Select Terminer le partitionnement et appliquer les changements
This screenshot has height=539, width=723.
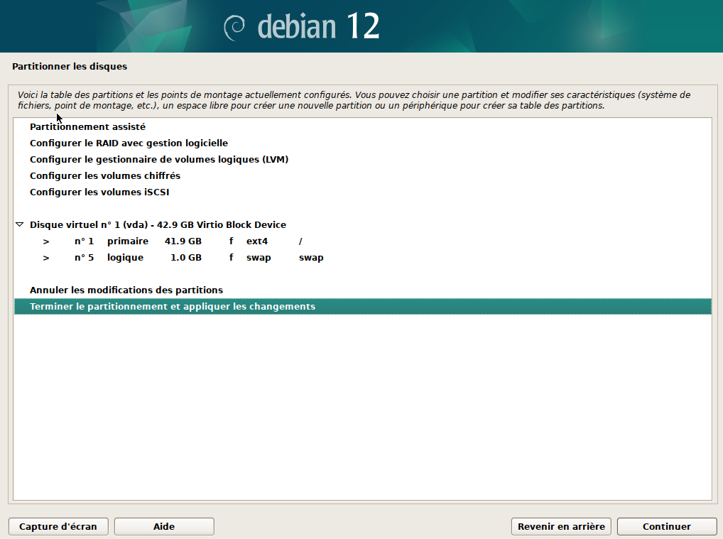click(362, 307)
